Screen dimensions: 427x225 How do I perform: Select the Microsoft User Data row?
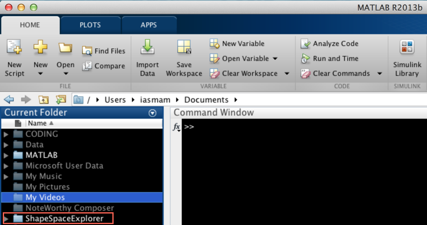click(82, 166)
